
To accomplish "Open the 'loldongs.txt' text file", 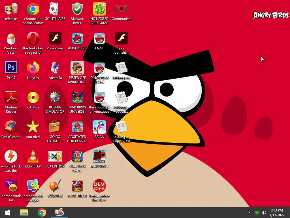I will (121, 68).
